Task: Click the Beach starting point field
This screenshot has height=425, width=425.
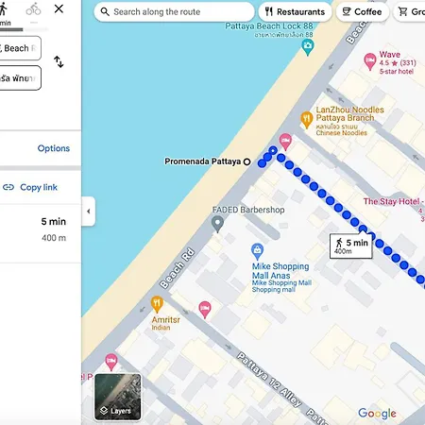Action: click(x=20, y=48)
